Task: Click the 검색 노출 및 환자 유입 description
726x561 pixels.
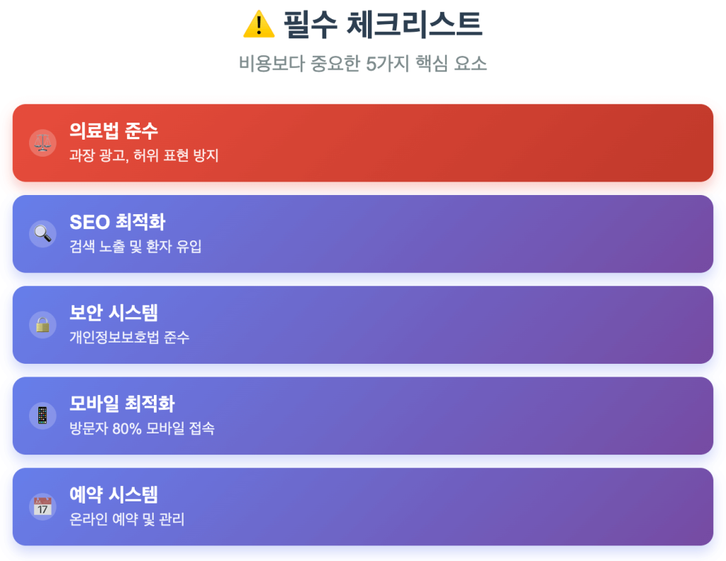Action: coord(135,247)
